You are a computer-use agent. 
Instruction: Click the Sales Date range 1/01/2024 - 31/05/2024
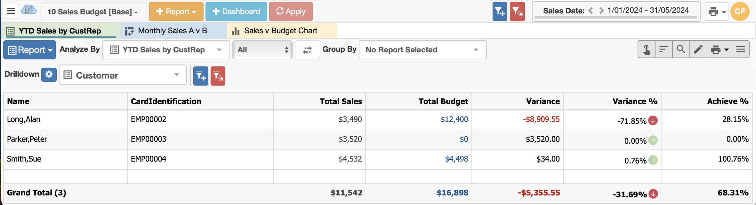pos(648,10)
